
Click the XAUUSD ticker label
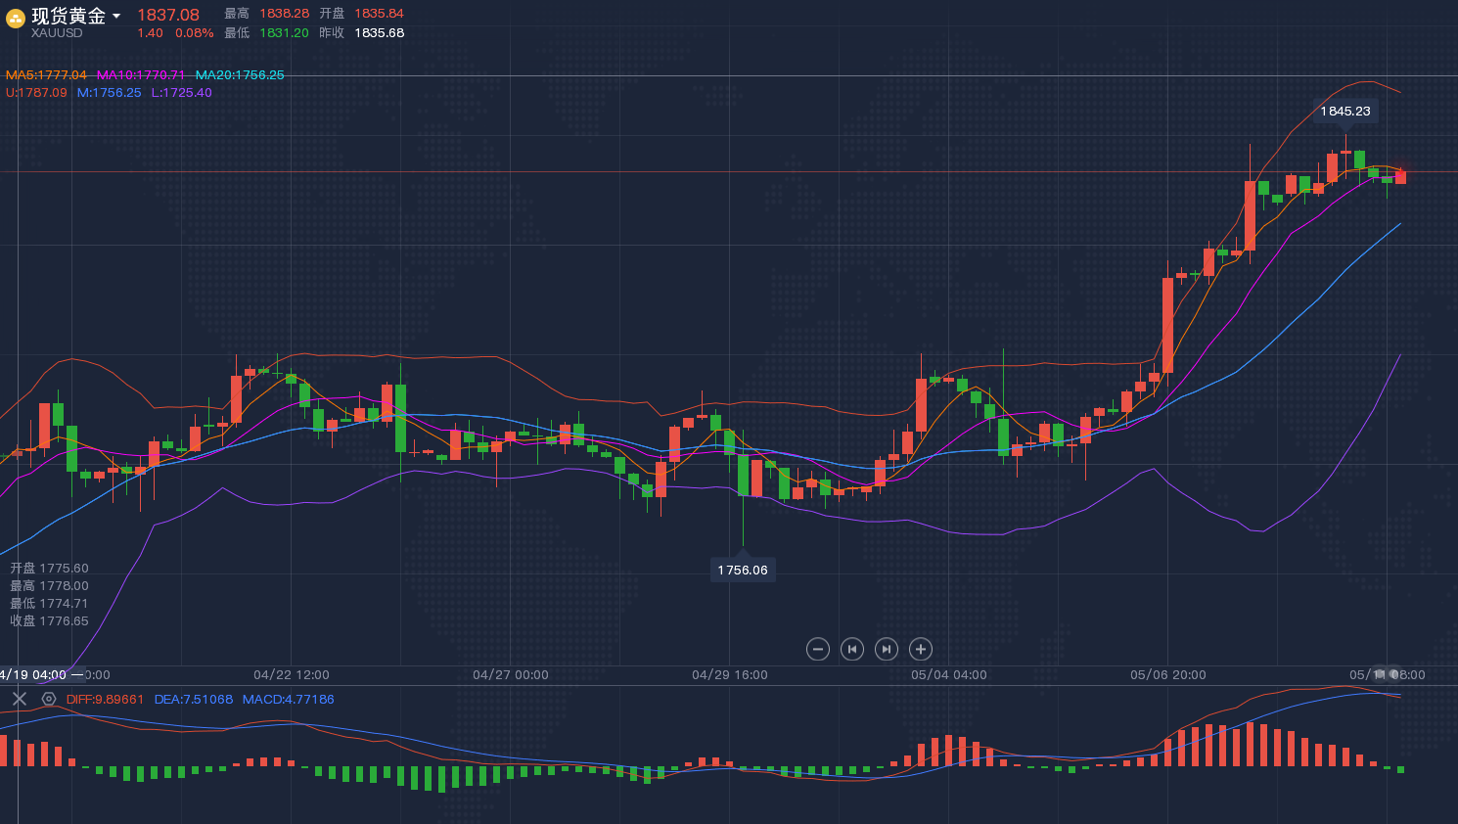[57, 33]
